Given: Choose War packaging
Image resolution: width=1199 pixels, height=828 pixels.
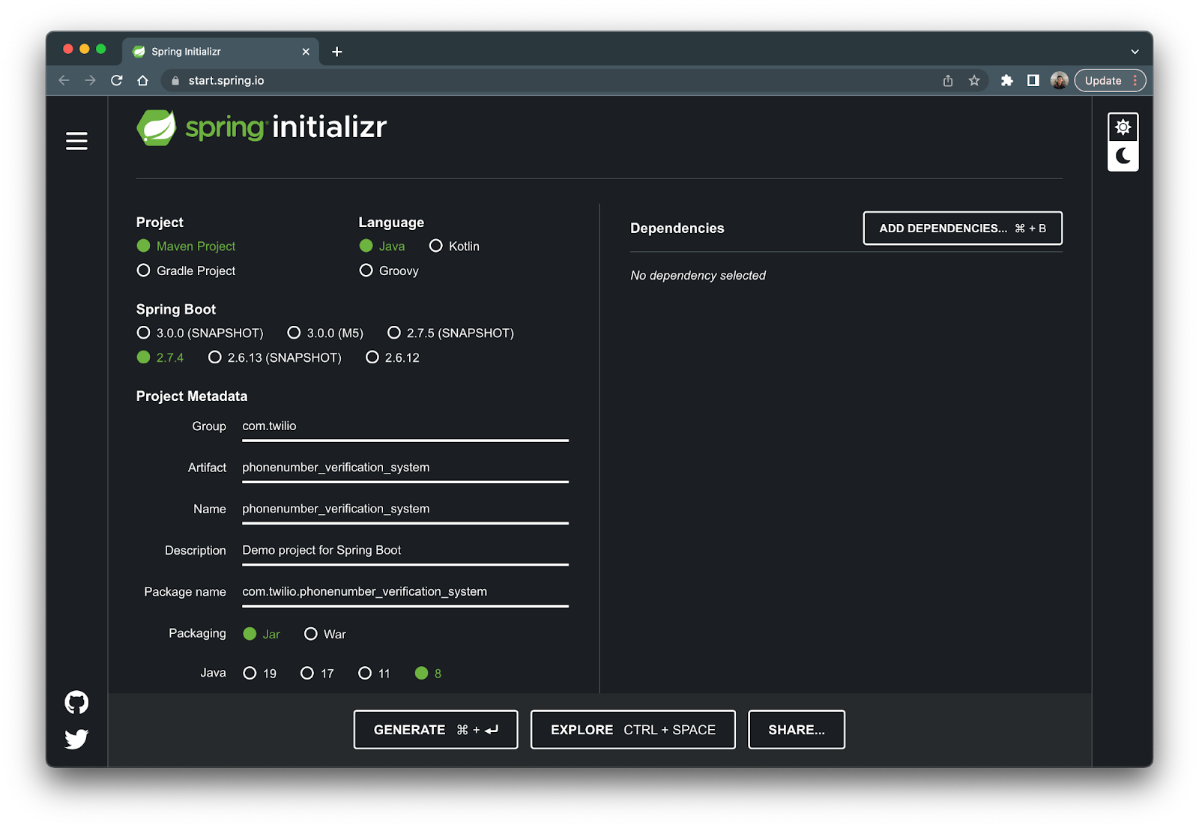Looking at the screenshot, I should click(325, 634).
